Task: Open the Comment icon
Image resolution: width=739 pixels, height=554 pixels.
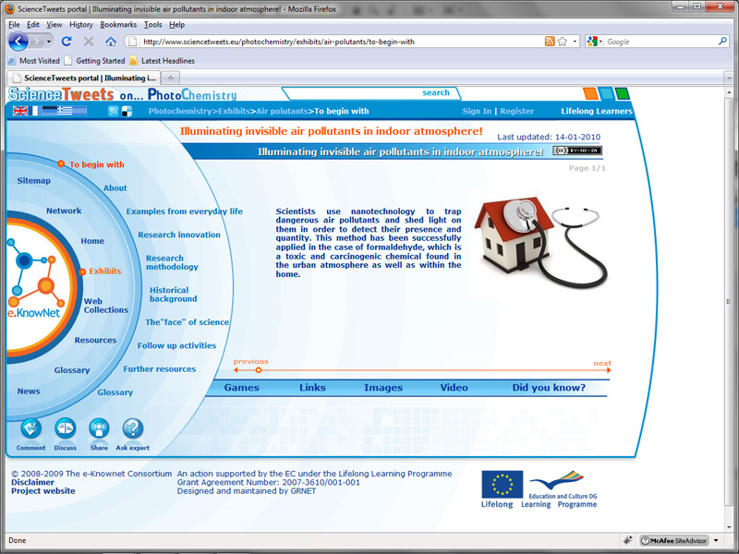Action: pyautogui.click(x=31, y=428)
